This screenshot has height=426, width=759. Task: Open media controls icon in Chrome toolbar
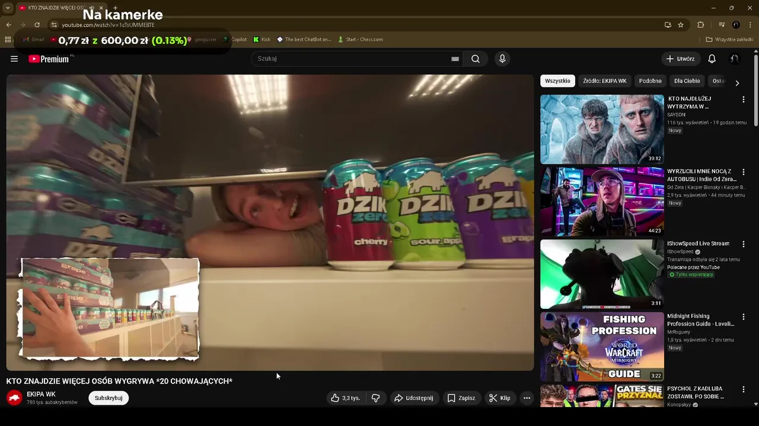[722, 25]
